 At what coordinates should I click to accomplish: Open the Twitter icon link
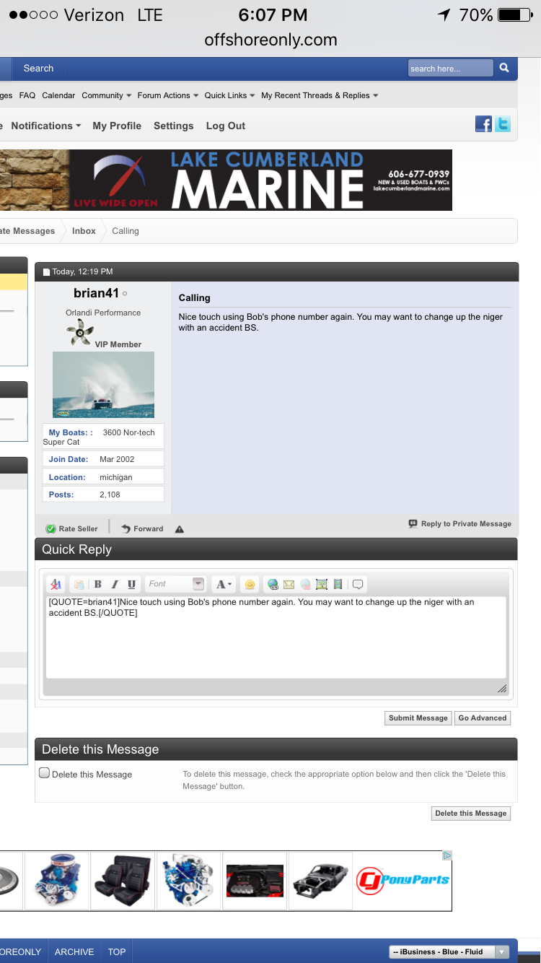coord(502,124)
